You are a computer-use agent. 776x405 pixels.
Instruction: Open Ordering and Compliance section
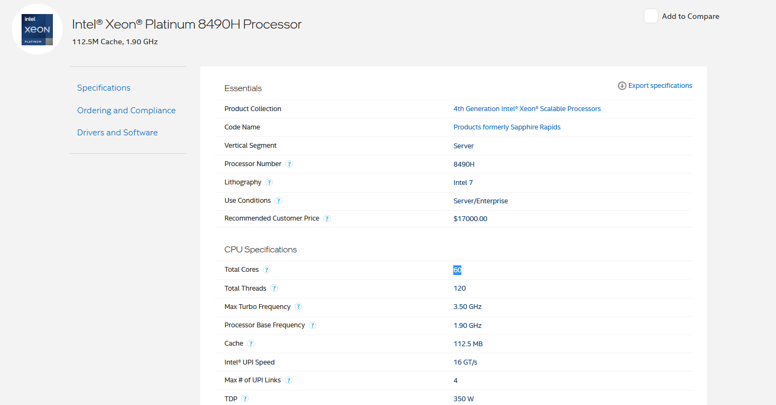click(126, 111)
